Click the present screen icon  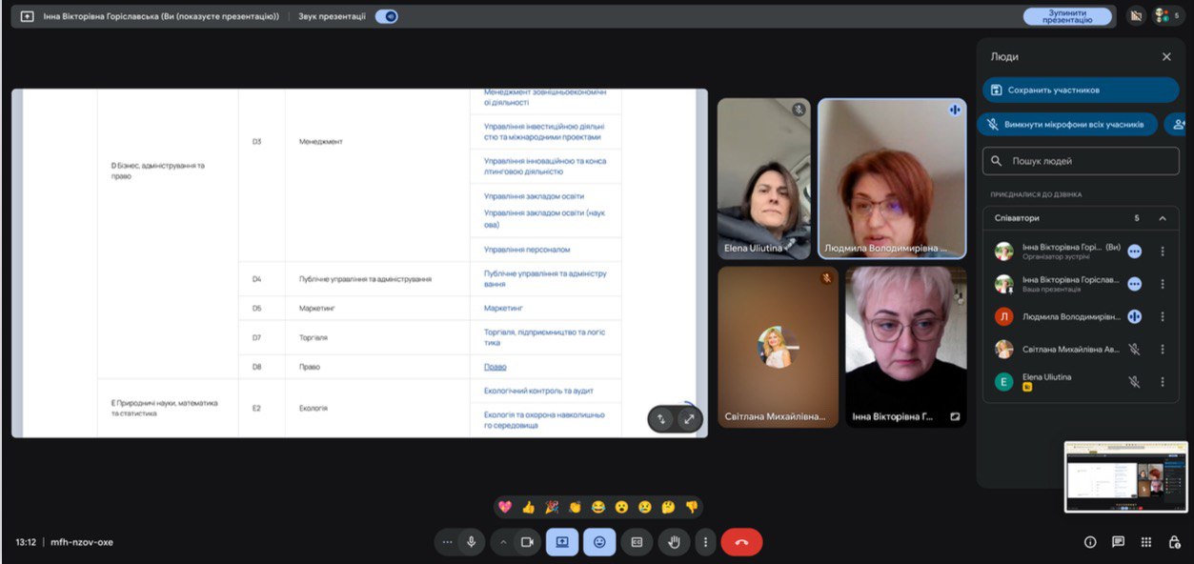pos(562,542)
